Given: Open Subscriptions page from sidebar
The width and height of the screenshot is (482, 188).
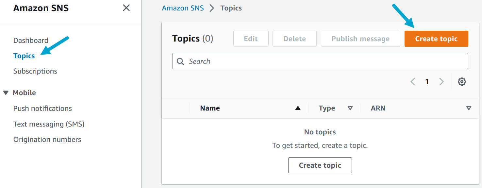Looking at the screenshot, I should pos(35,71).
